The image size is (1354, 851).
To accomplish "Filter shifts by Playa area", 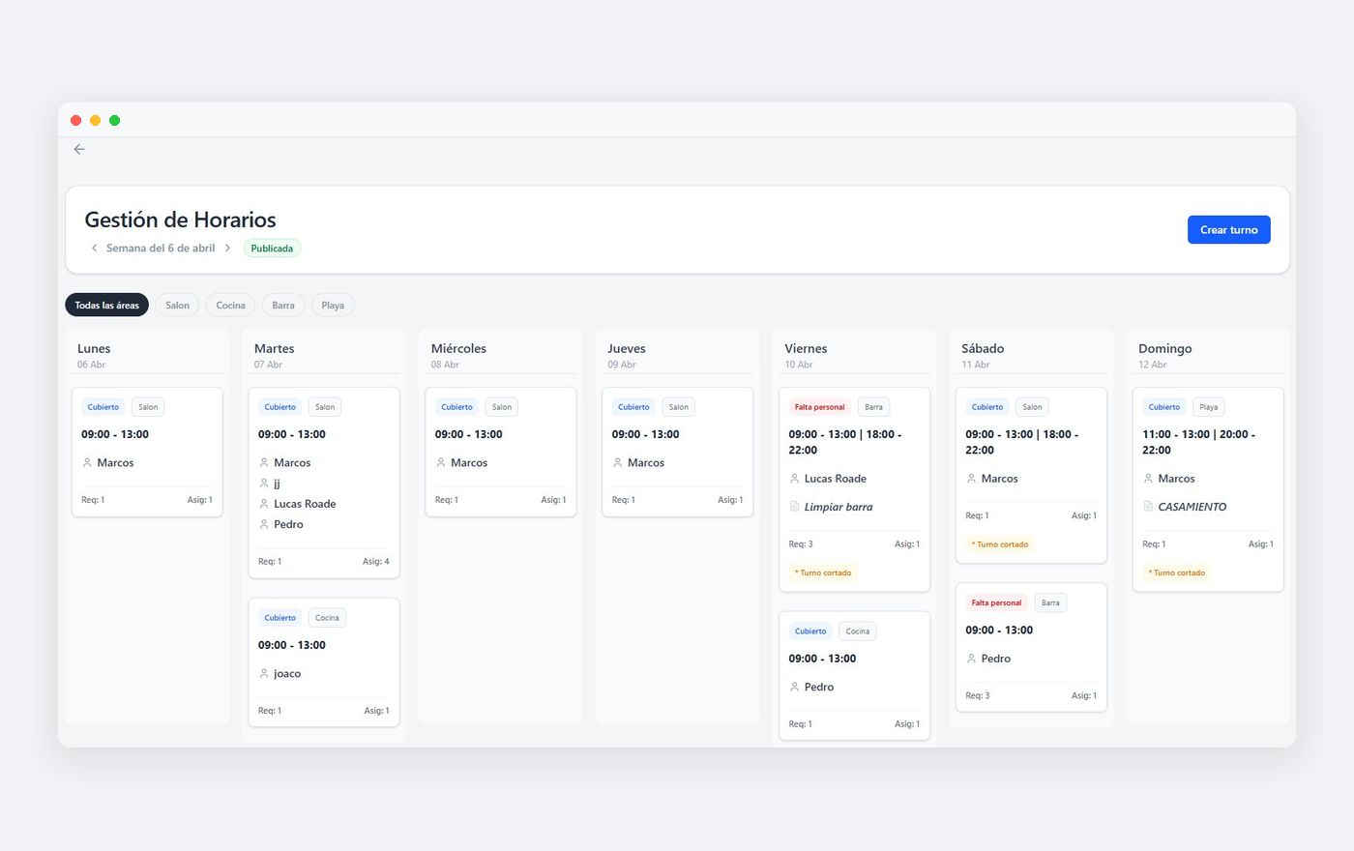I will point(333,306).
